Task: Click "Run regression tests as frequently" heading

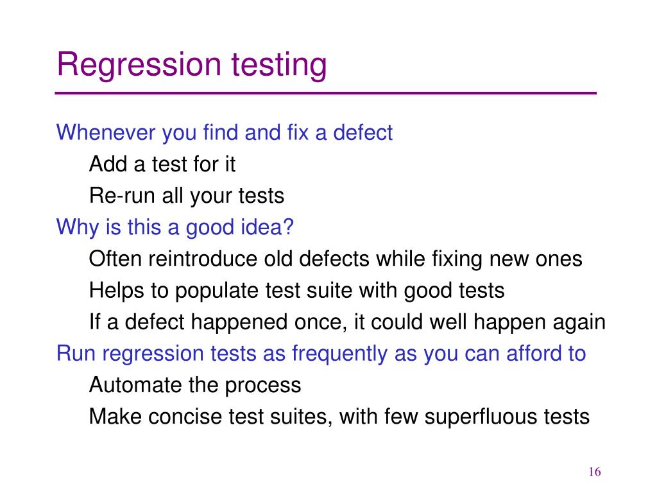Action: pyautogui.click(x=321, y=354)
